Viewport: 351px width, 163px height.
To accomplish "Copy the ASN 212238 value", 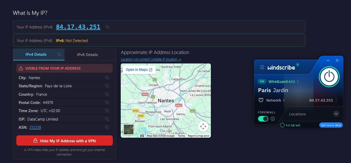I will (107, 127).
